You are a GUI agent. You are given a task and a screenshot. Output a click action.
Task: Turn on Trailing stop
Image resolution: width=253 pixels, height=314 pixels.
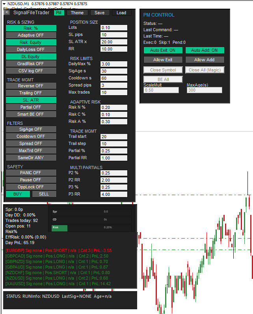coord(31,93)
